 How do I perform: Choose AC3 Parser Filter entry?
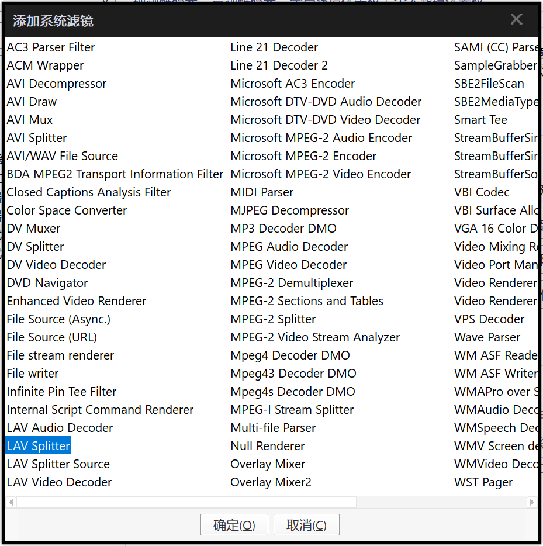(x=51, y=47)
